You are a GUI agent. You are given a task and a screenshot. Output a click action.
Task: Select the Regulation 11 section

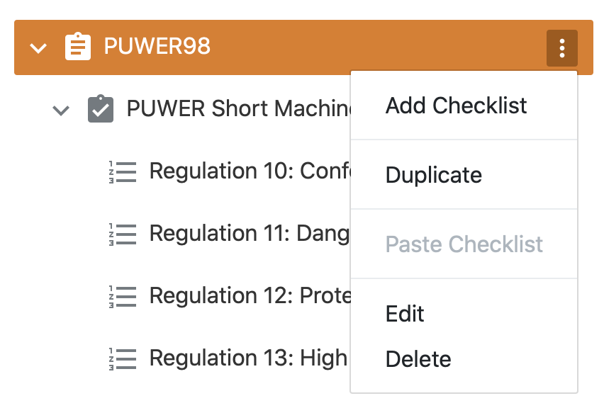tap(248, 234)
